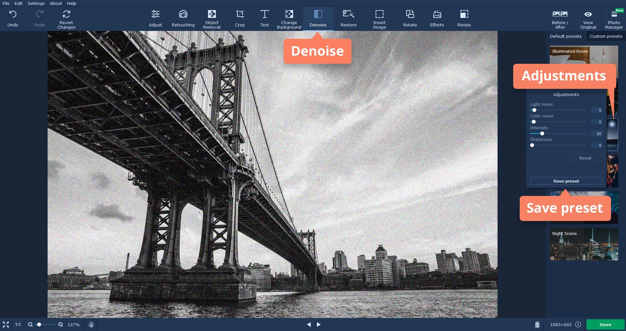This screenshot has height=331, width=626.
Task: Go to previous image arrow
Action: pyautogui.click(x=309, y=324)
